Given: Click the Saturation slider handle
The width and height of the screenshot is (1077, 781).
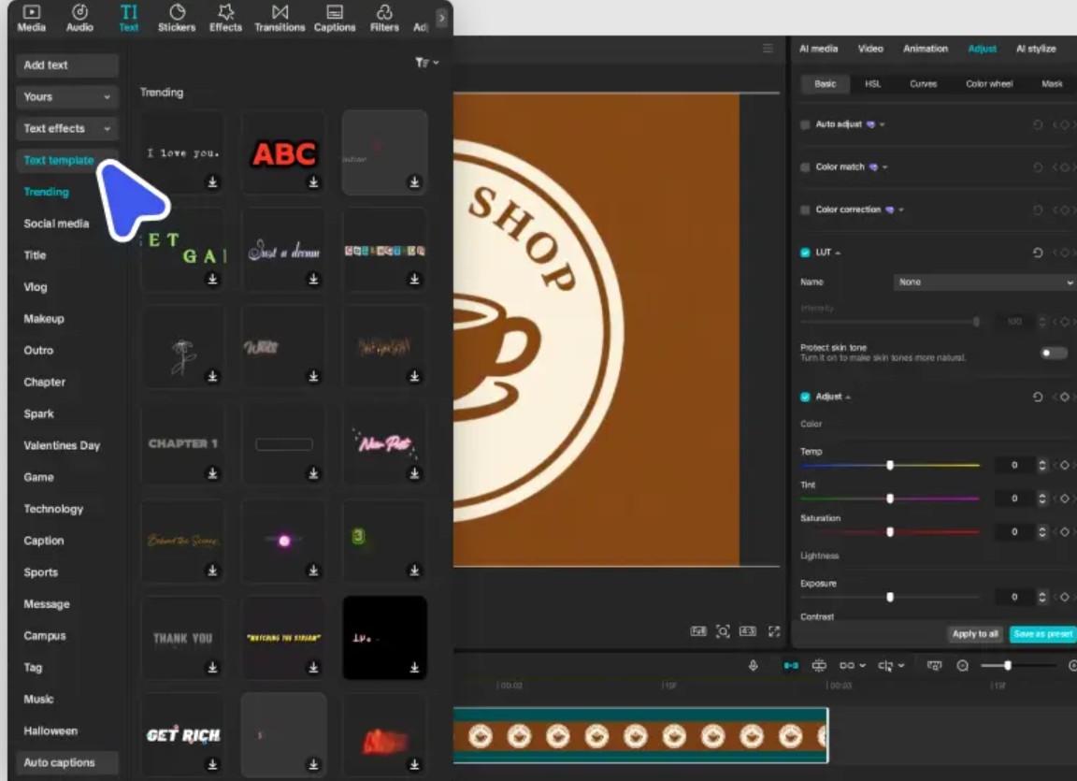Looking at the screenshot, I should [x=890, y=531].
